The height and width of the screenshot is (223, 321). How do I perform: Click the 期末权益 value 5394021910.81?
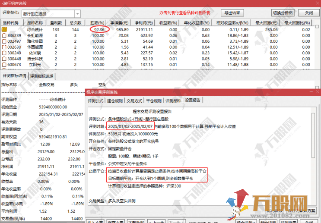pyautogui.click(x=53, y=137)
